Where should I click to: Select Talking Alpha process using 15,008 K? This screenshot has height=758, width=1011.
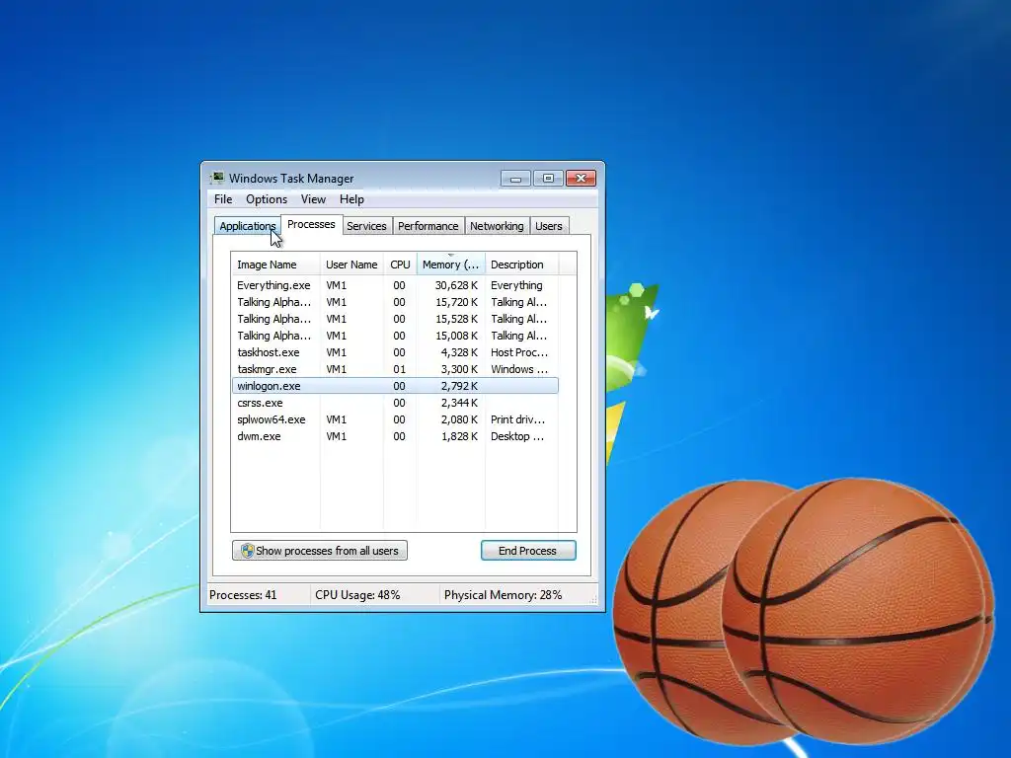(x=395, y=336)
